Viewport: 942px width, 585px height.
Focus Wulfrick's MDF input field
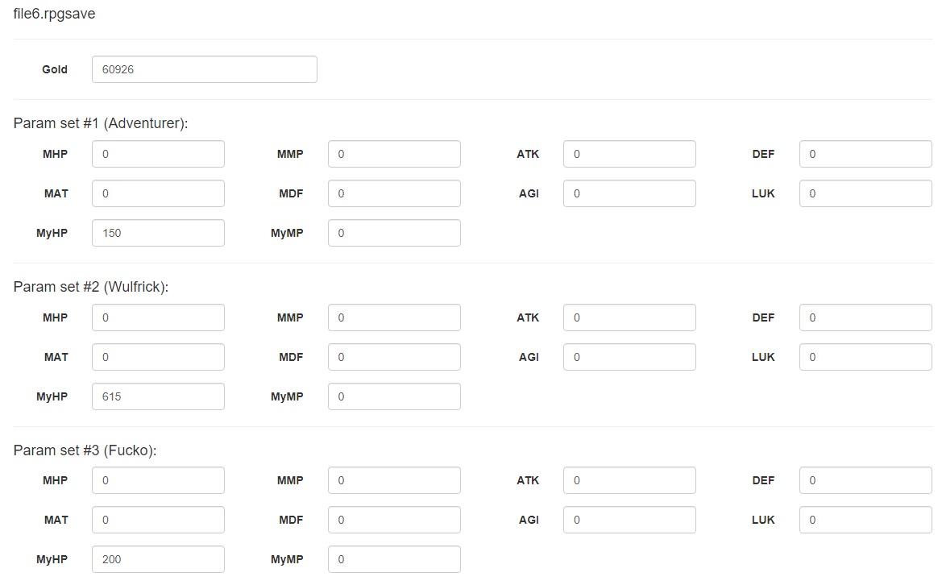pyautogui.click(x=394, y=357)
